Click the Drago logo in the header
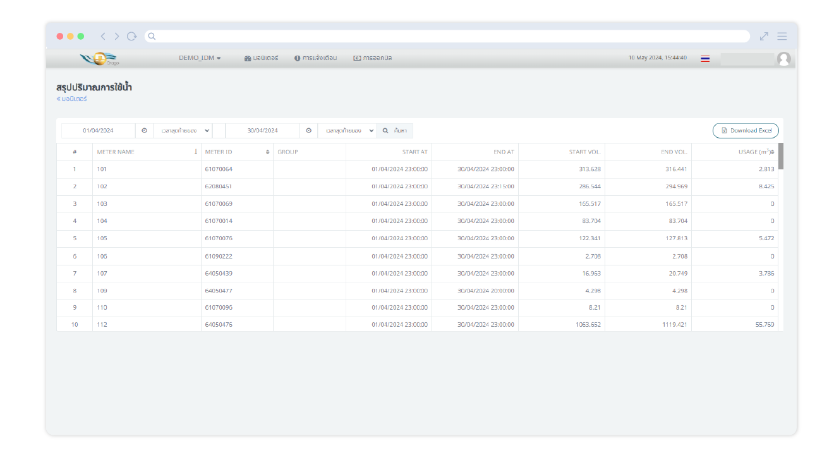Image resolution: width=834 pixels, height=455 pixels. 100,59
